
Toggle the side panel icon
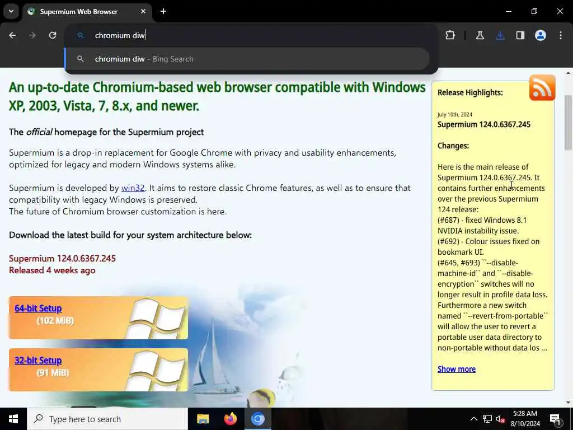coord(520,35)
